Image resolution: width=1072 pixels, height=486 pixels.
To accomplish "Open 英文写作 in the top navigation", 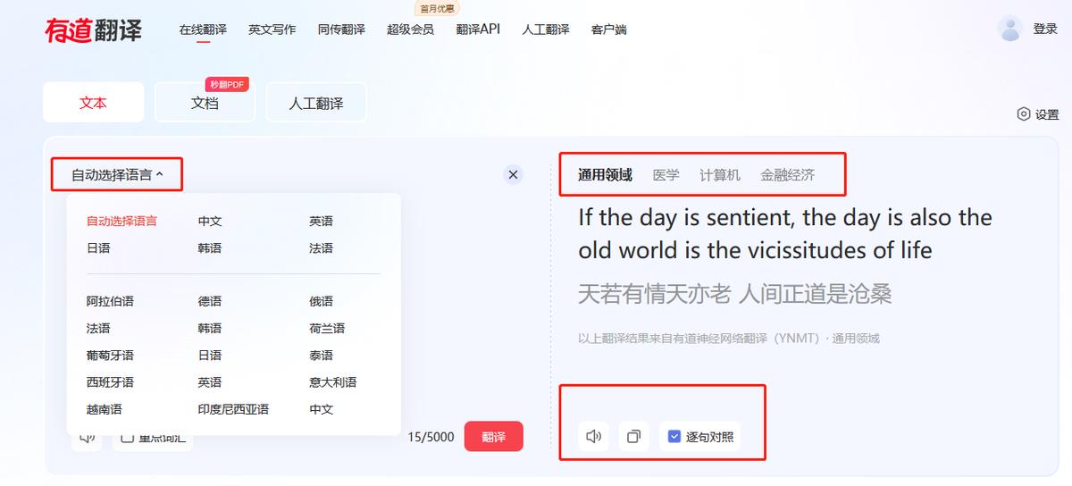I will 272,29.
